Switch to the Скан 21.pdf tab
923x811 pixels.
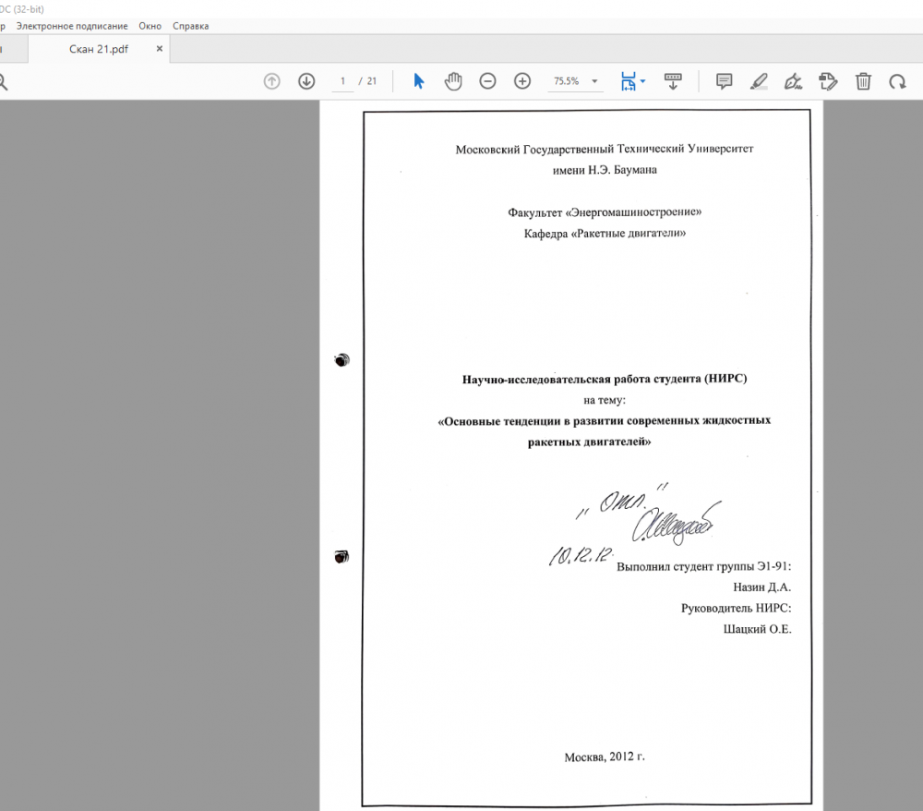pos(99,49)
